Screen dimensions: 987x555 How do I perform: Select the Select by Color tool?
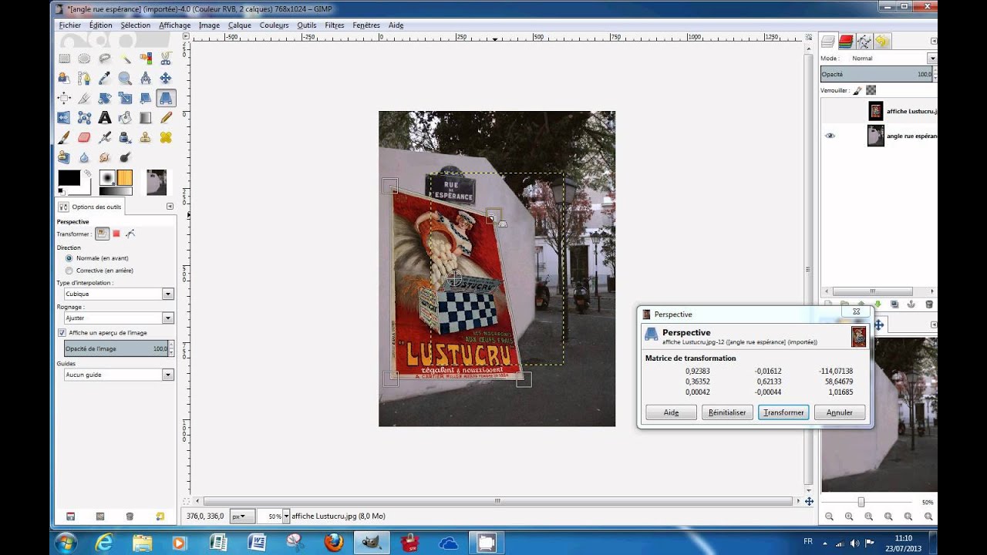point(145,58)
